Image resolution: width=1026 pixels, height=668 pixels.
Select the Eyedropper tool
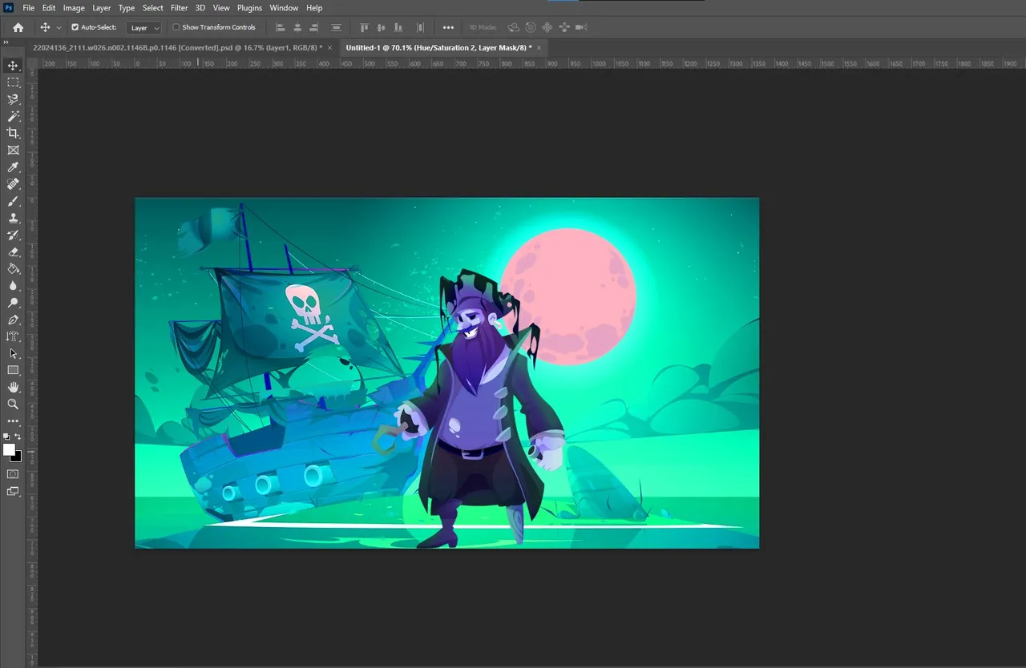pos(13,167)
